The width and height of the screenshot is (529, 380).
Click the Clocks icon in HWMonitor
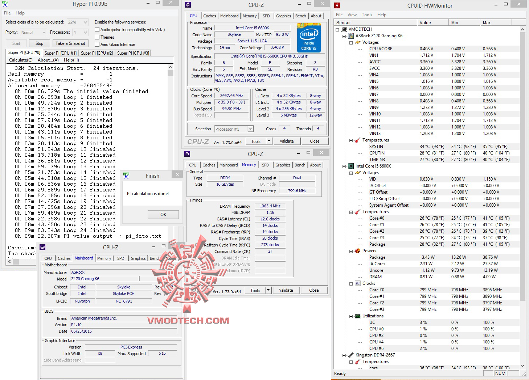point(358,283)
